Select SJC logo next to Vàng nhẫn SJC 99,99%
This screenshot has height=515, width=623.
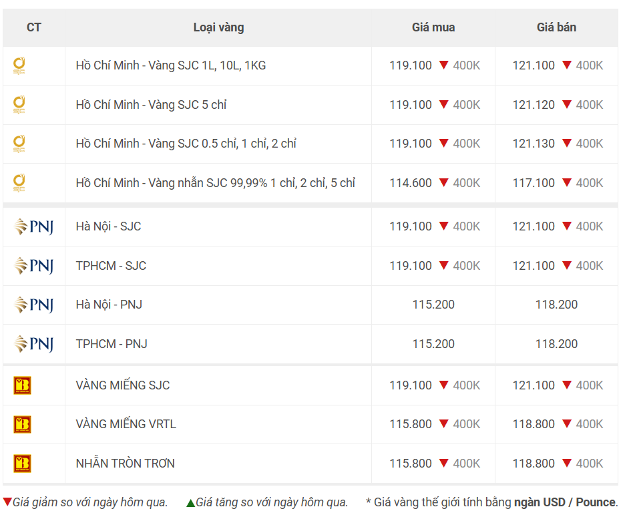click(19, 183)
